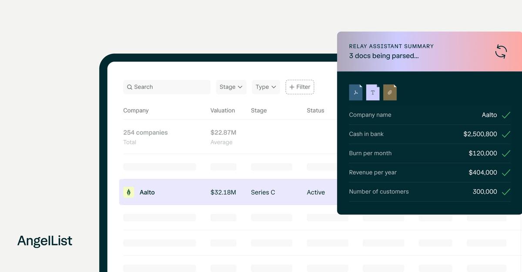Image resolution: width=522 pixels, height=272 pixels.
Task: Click the checkmark next to Burn per month
Action: click(x=506, y=153)
